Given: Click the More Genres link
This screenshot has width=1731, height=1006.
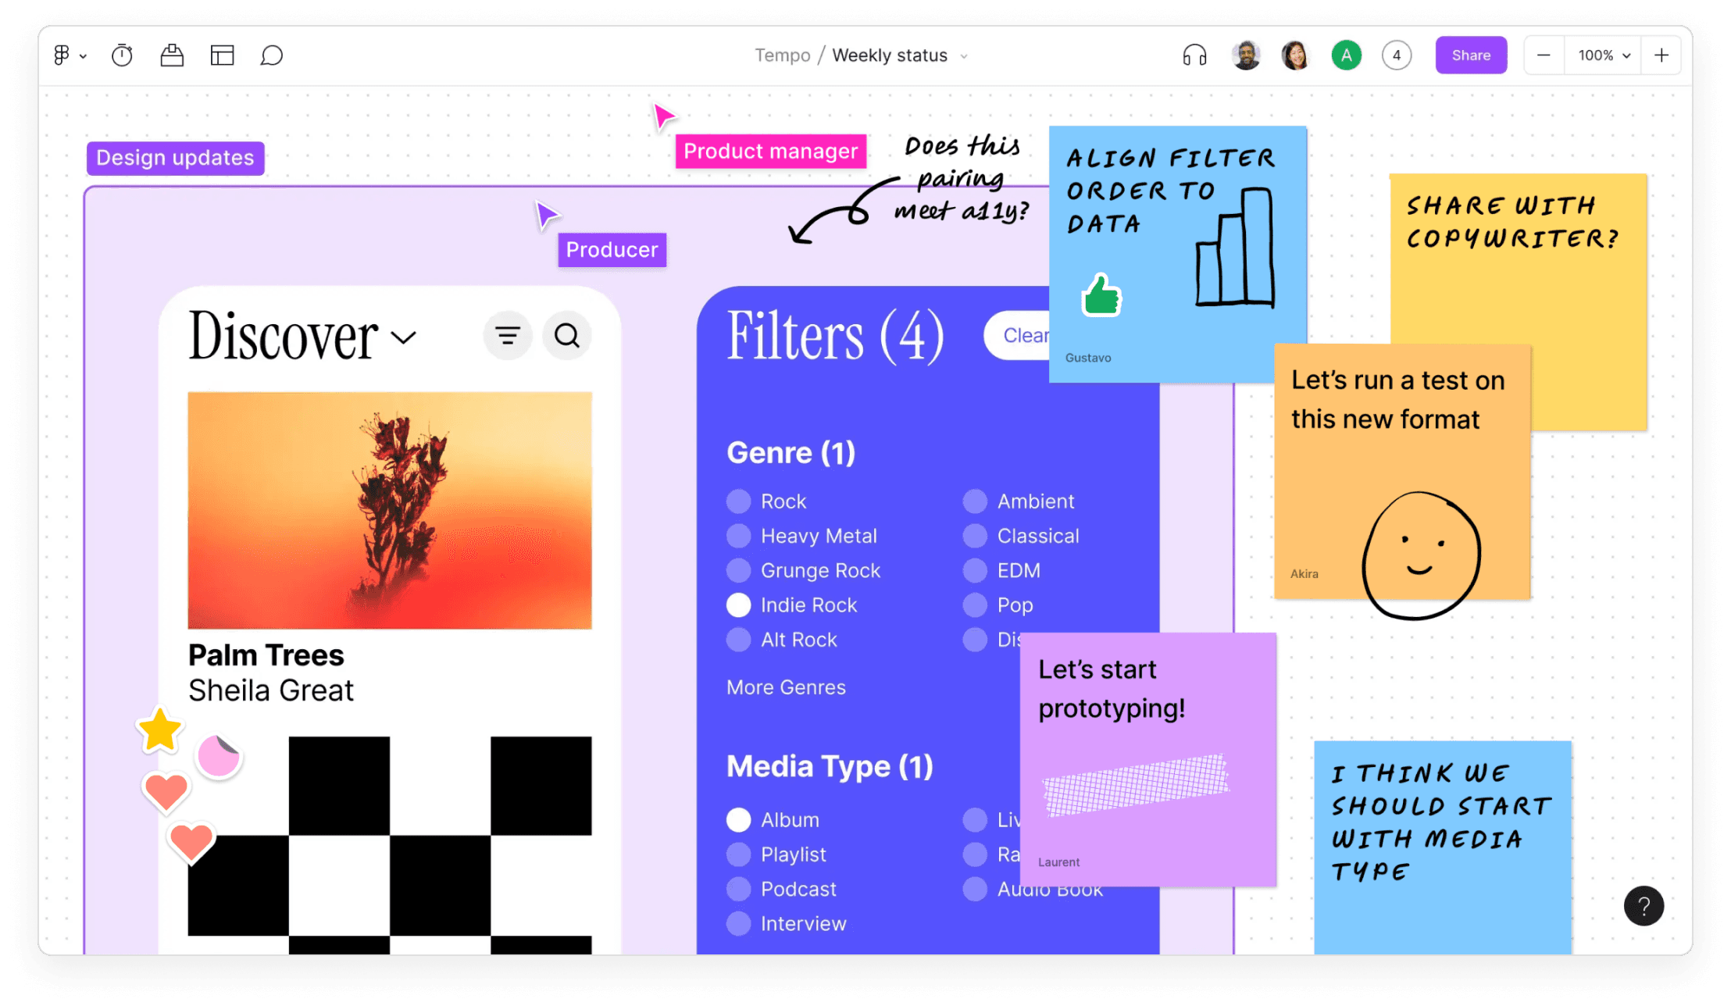Looking at the screenshot, I should tap(786, 687).
